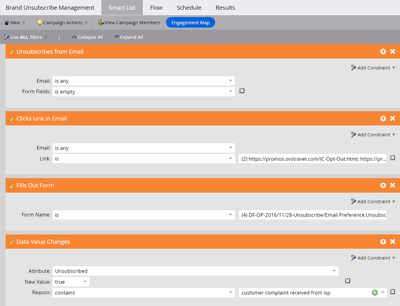Open Use ALL filters dropdown
This screenshot has width=400, height=306.
point(26,37)
